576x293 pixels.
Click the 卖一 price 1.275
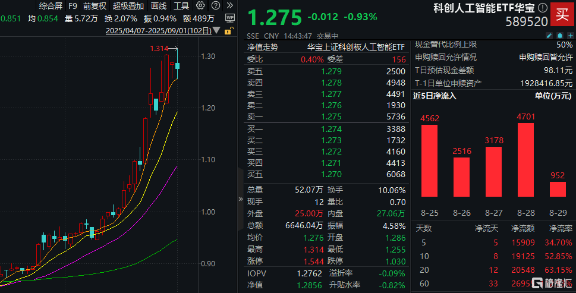pos(331,116)
